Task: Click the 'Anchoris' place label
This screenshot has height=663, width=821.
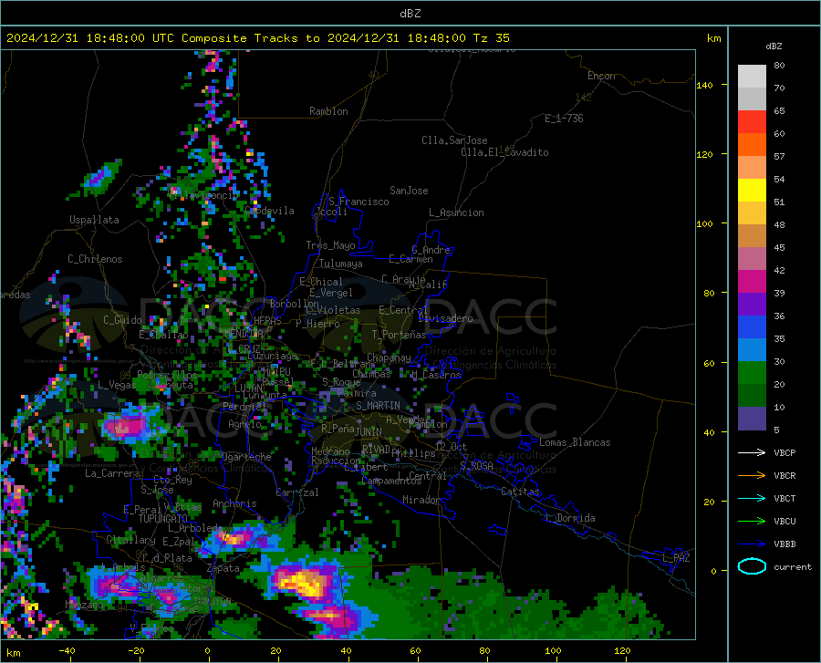Action: (234, 503)
